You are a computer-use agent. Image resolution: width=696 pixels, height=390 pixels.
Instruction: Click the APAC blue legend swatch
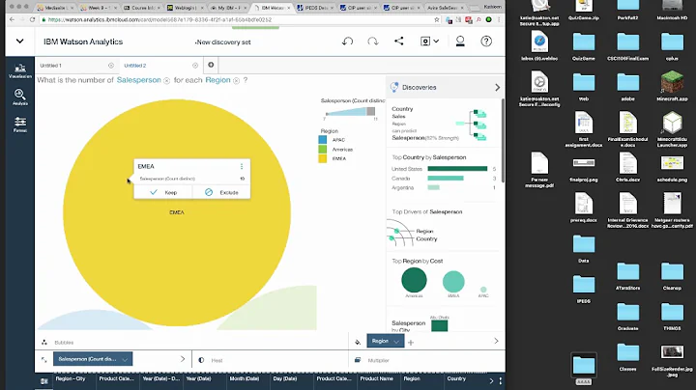pyautogui.click(x=323, y=140)
